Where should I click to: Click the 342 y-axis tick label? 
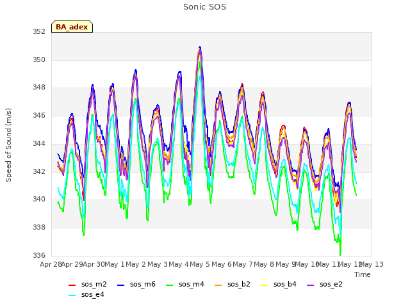click(x=39, y=171)
